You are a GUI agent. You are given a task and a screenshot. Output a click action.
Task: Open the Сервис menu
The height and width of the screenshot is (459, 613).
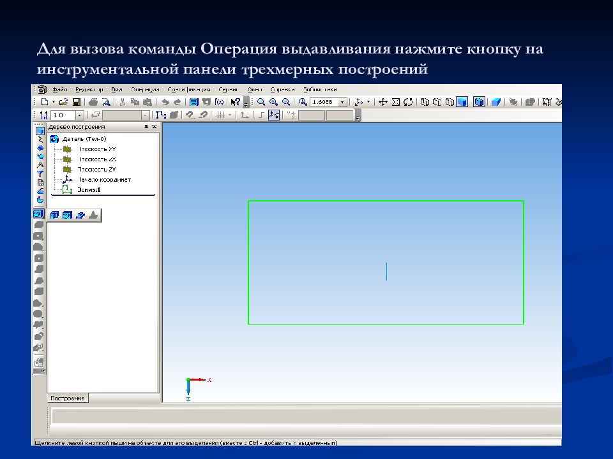coord(228,89)
